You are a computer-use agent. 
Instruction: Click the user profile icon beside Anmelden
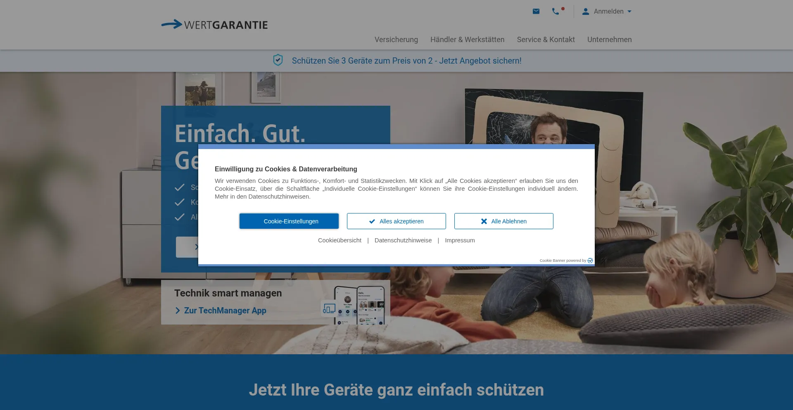pos(586,12)
